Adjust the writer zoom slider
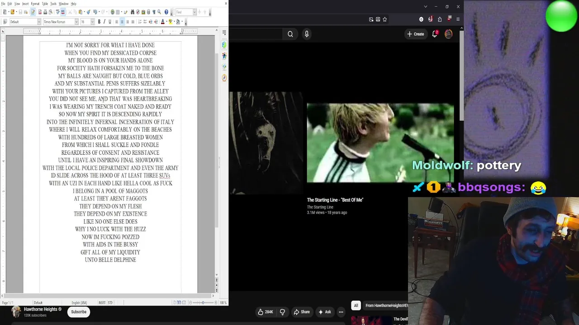This screenshot has width=579, height=325. pyautogui.click(x=202, y=302)
